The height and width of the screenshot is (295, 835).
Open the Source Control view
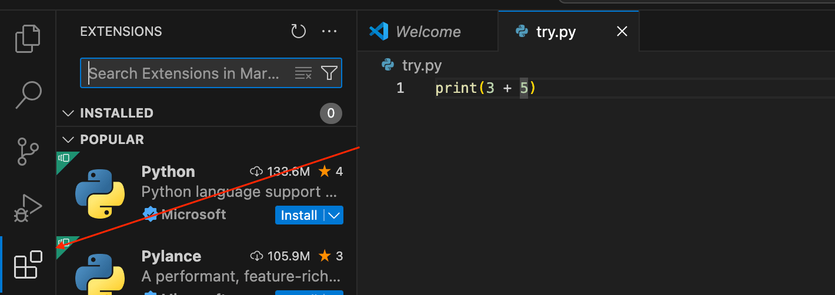(x=28, y=151)
